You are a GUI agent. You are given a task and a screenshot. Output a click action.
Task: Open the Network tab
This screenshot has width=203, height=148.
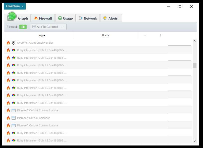click(88, 18)
